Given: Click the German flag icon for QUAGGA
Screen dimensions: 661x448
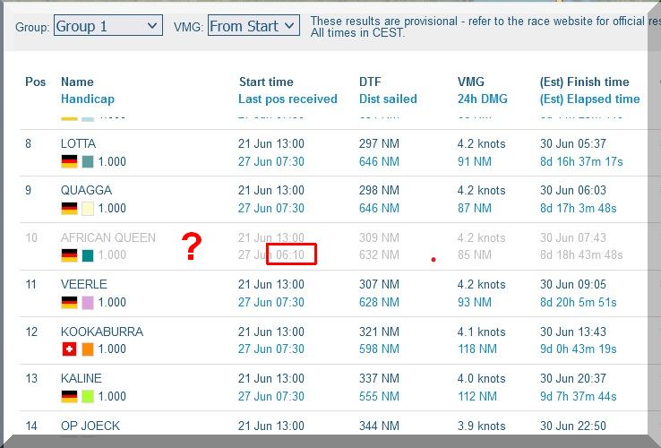Looking at the screenshot, I should [x=69, y=209].
